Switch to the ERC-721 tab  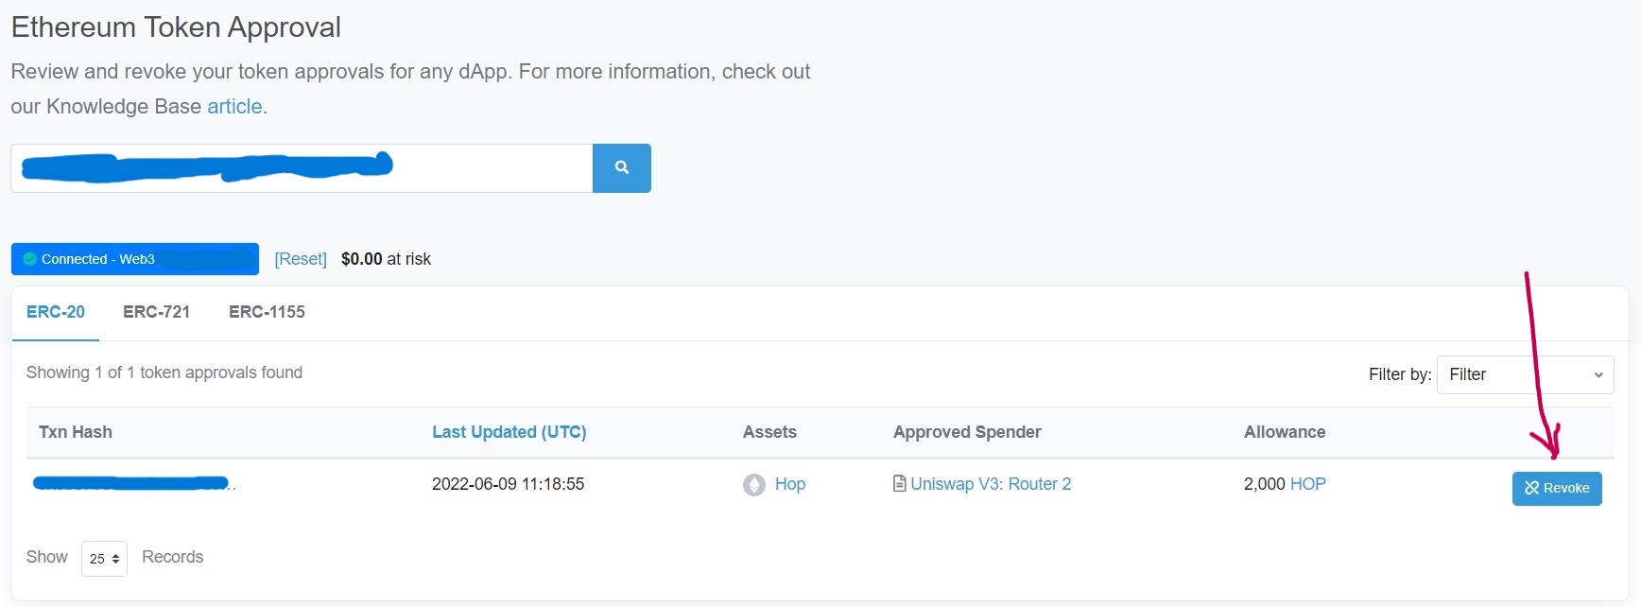click(156, 312)
